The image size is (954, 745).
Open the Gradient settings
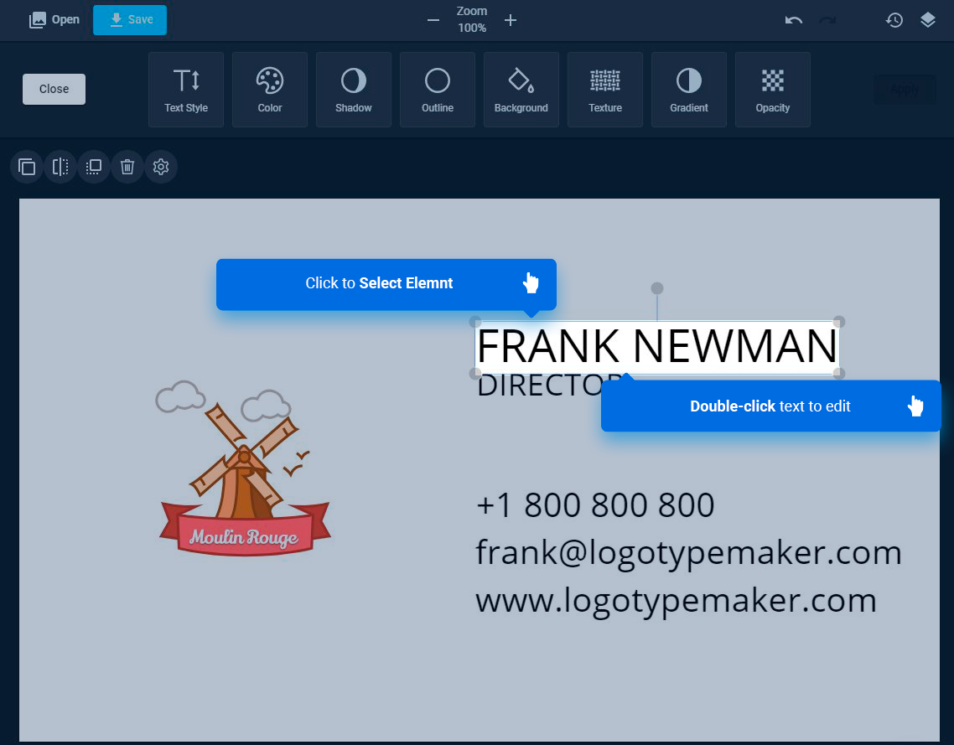coord(689,90)
